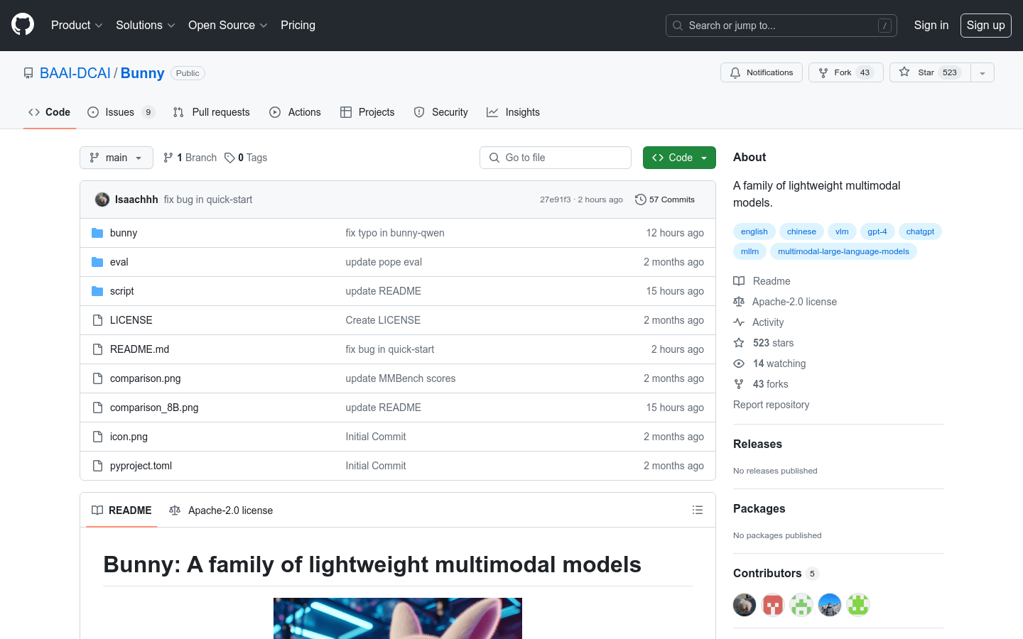Click the Search or jump to field

(x=781, y=26)
